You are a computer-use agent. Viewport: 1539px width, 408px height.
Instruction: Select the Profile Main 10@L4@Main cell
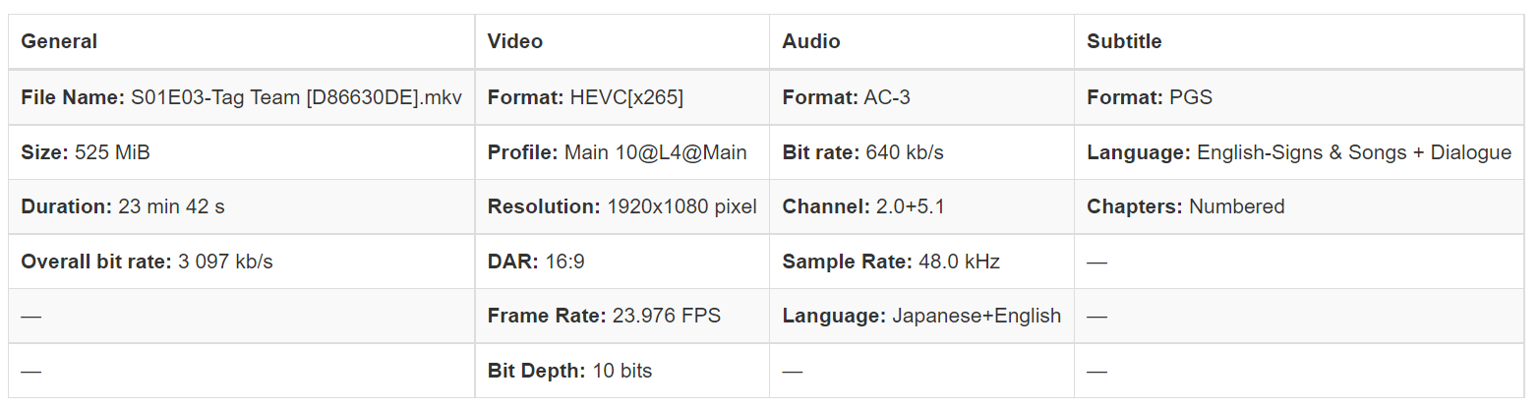[617, 152]
